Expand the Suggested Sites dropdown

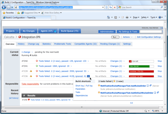point(39,13)
